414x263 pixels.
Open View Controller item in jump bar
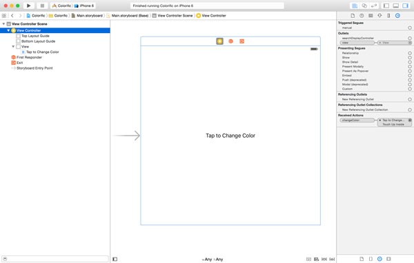click(211, 16)
